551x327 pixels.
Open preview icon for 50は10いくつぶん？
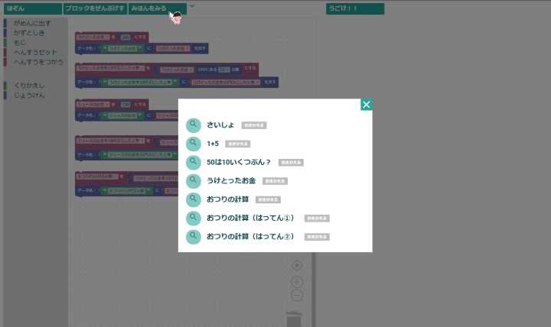click(x=194, y=162)
